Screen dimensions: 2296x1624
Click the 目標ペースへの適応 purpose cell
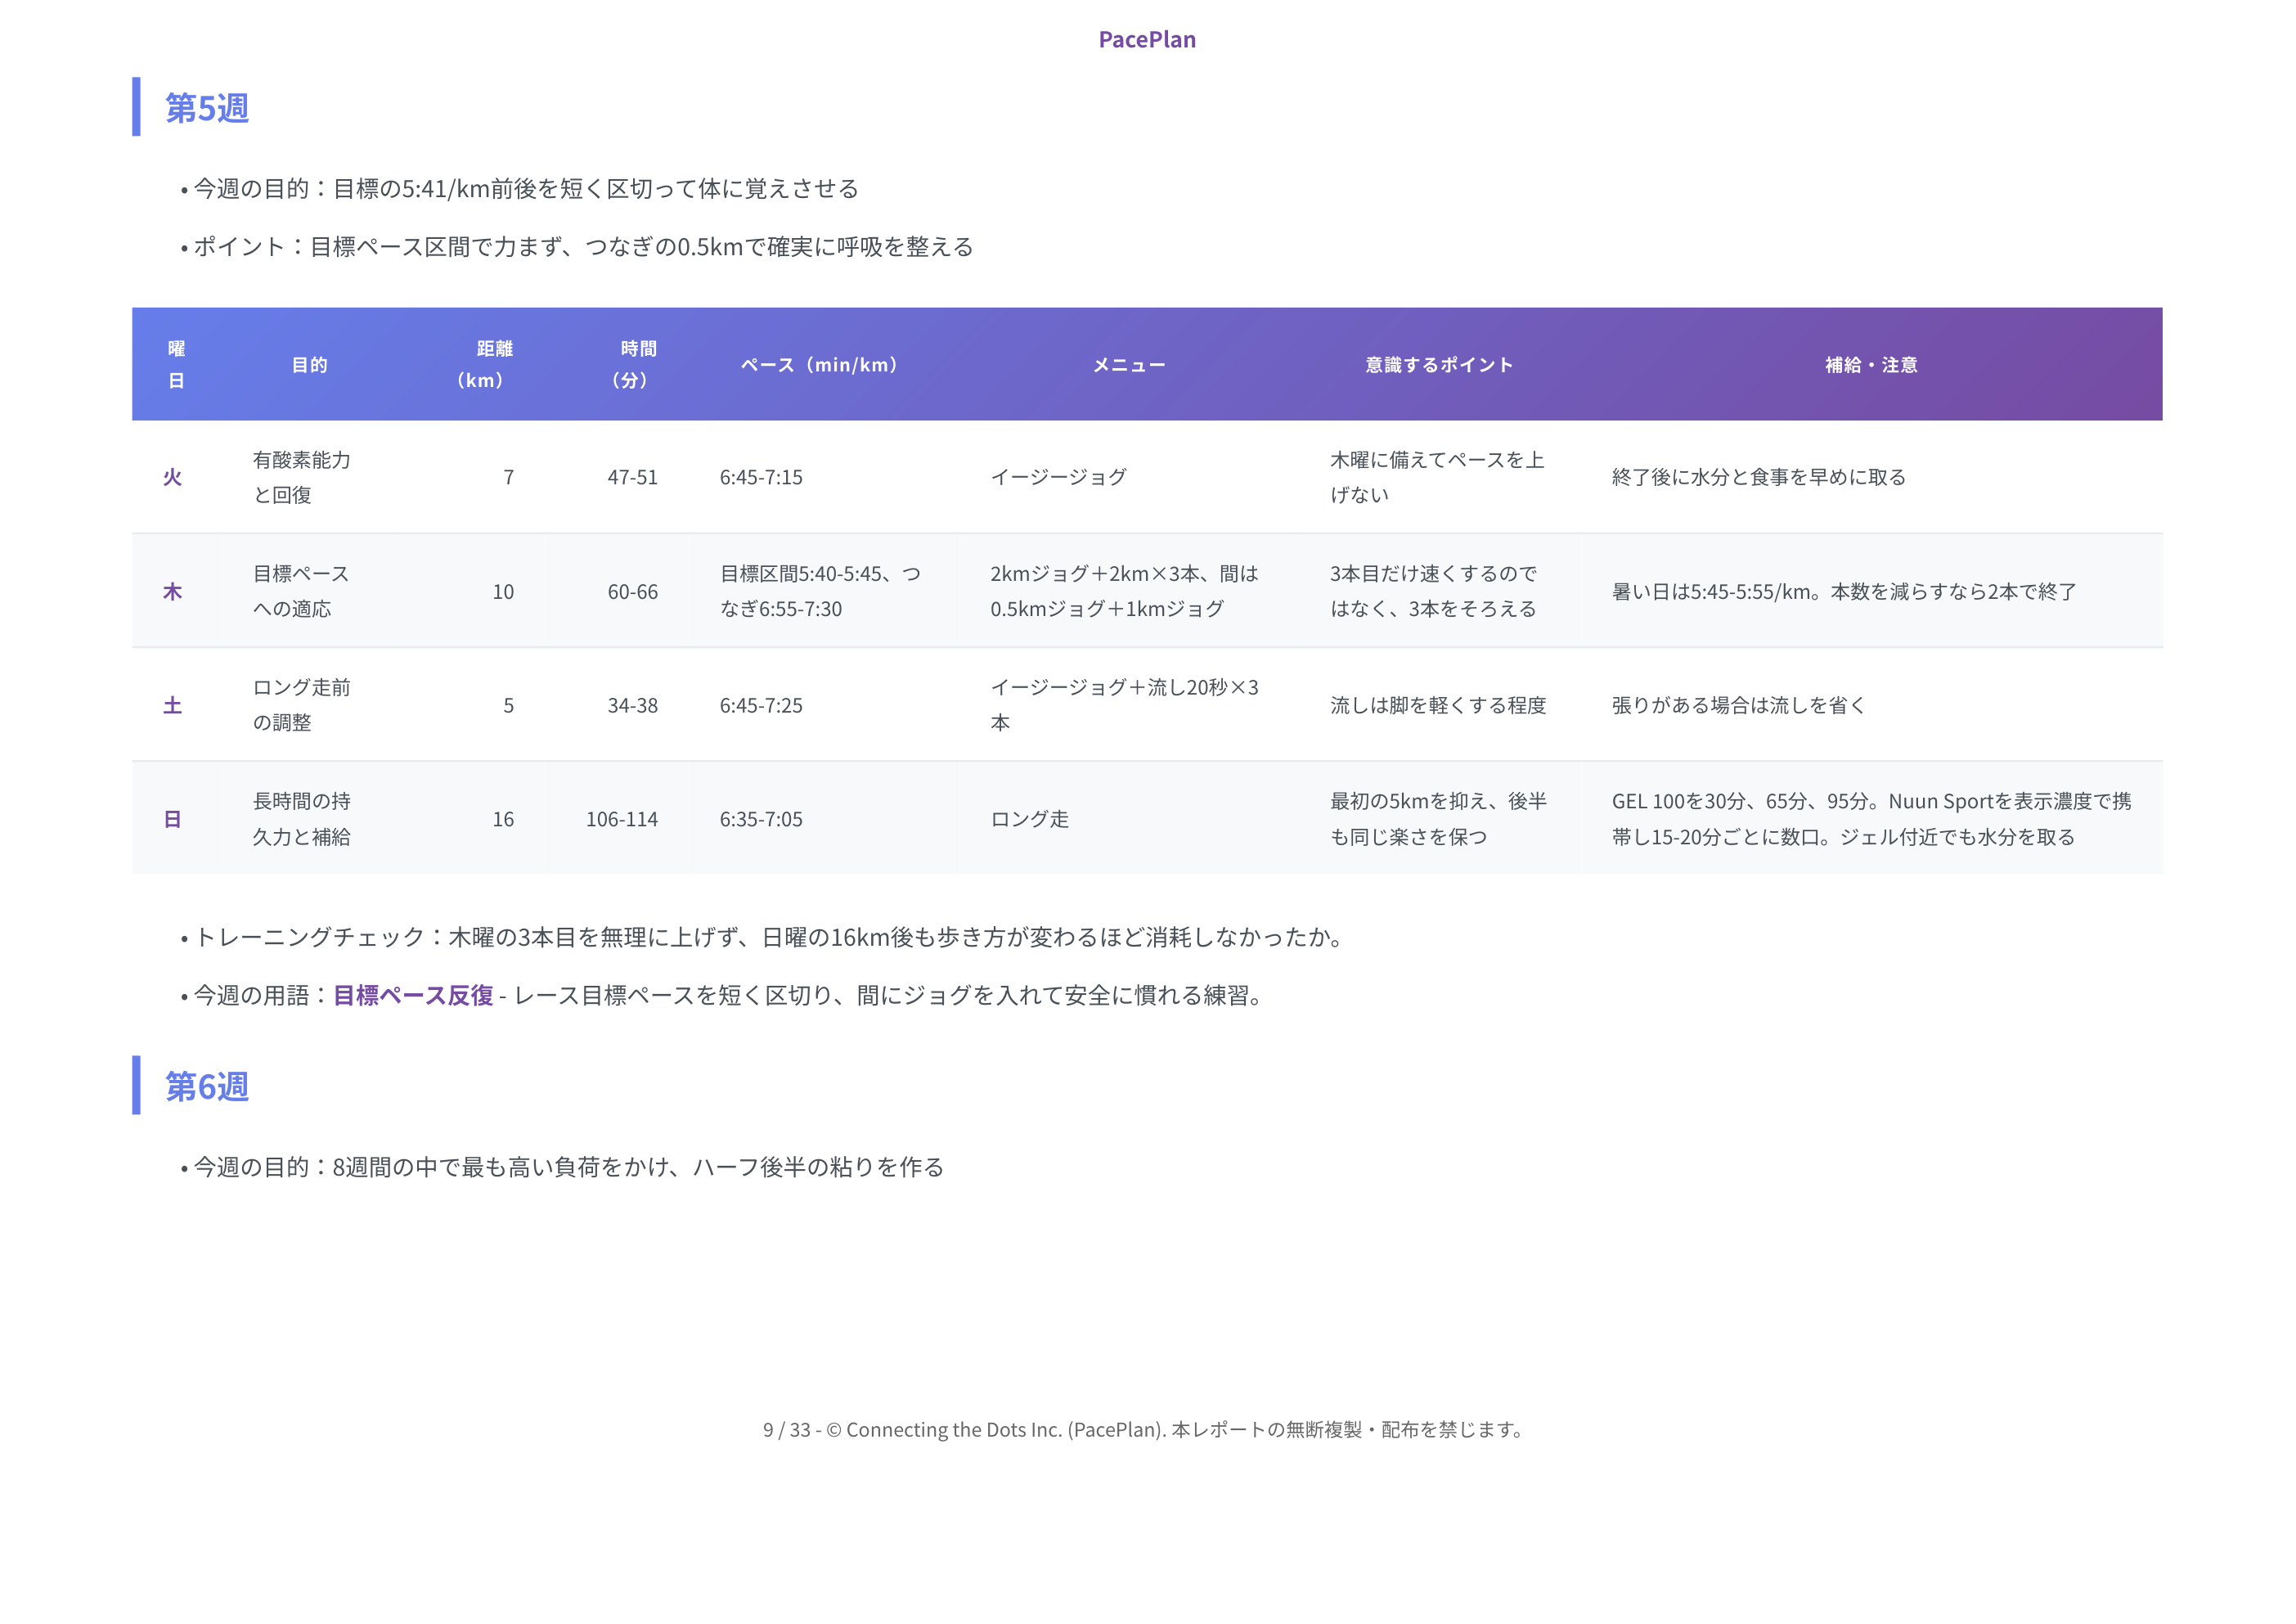(302, 591)
